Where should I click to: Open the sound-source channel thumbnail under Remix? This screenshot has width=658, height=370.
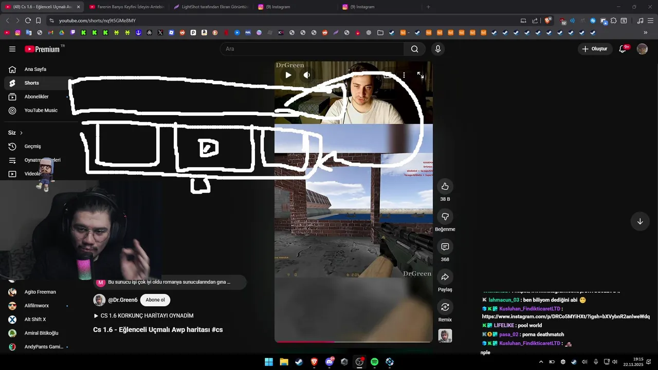tap(445, 336)
